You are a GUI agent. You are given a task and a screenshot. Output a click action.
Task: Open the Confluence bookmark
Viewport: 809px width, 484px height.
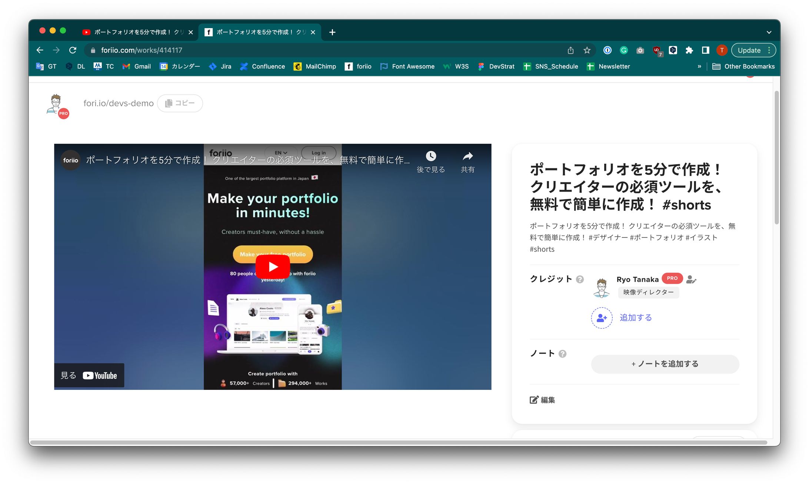coord(262,66)
